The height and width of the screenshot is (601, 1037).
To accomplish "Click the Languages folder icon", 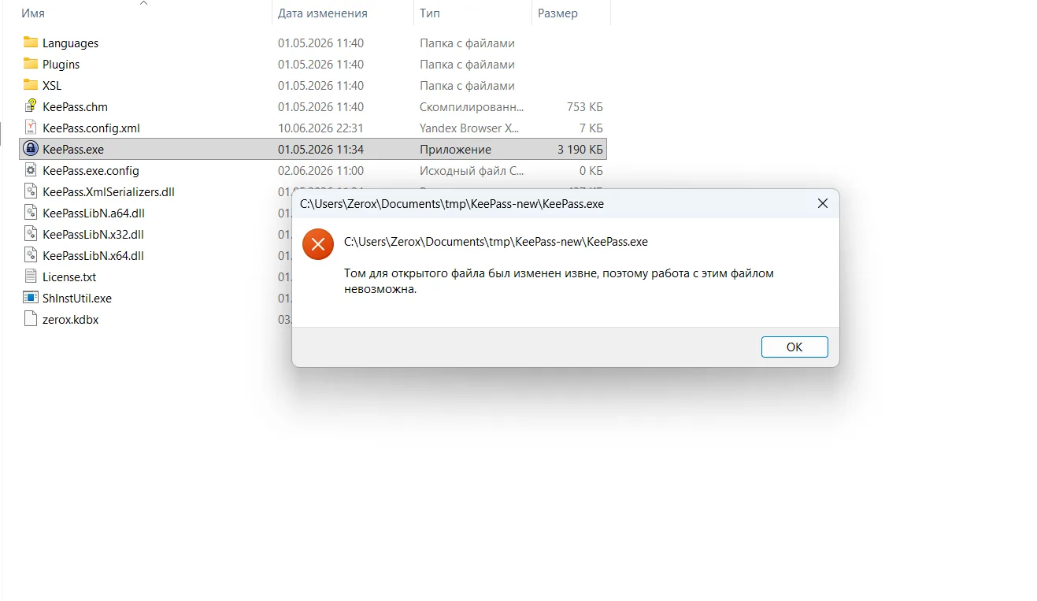I will 31,43.
